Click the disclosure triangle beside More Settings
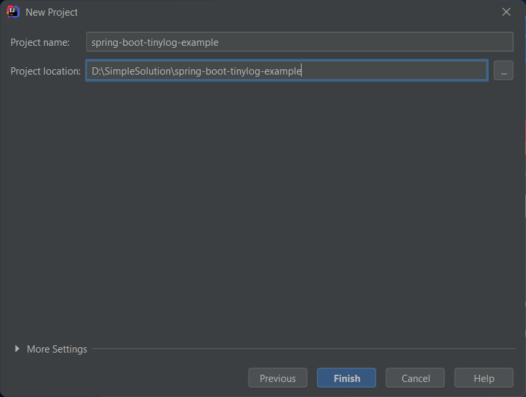Screen dimensions: 526x397 (x=17, y=349)
